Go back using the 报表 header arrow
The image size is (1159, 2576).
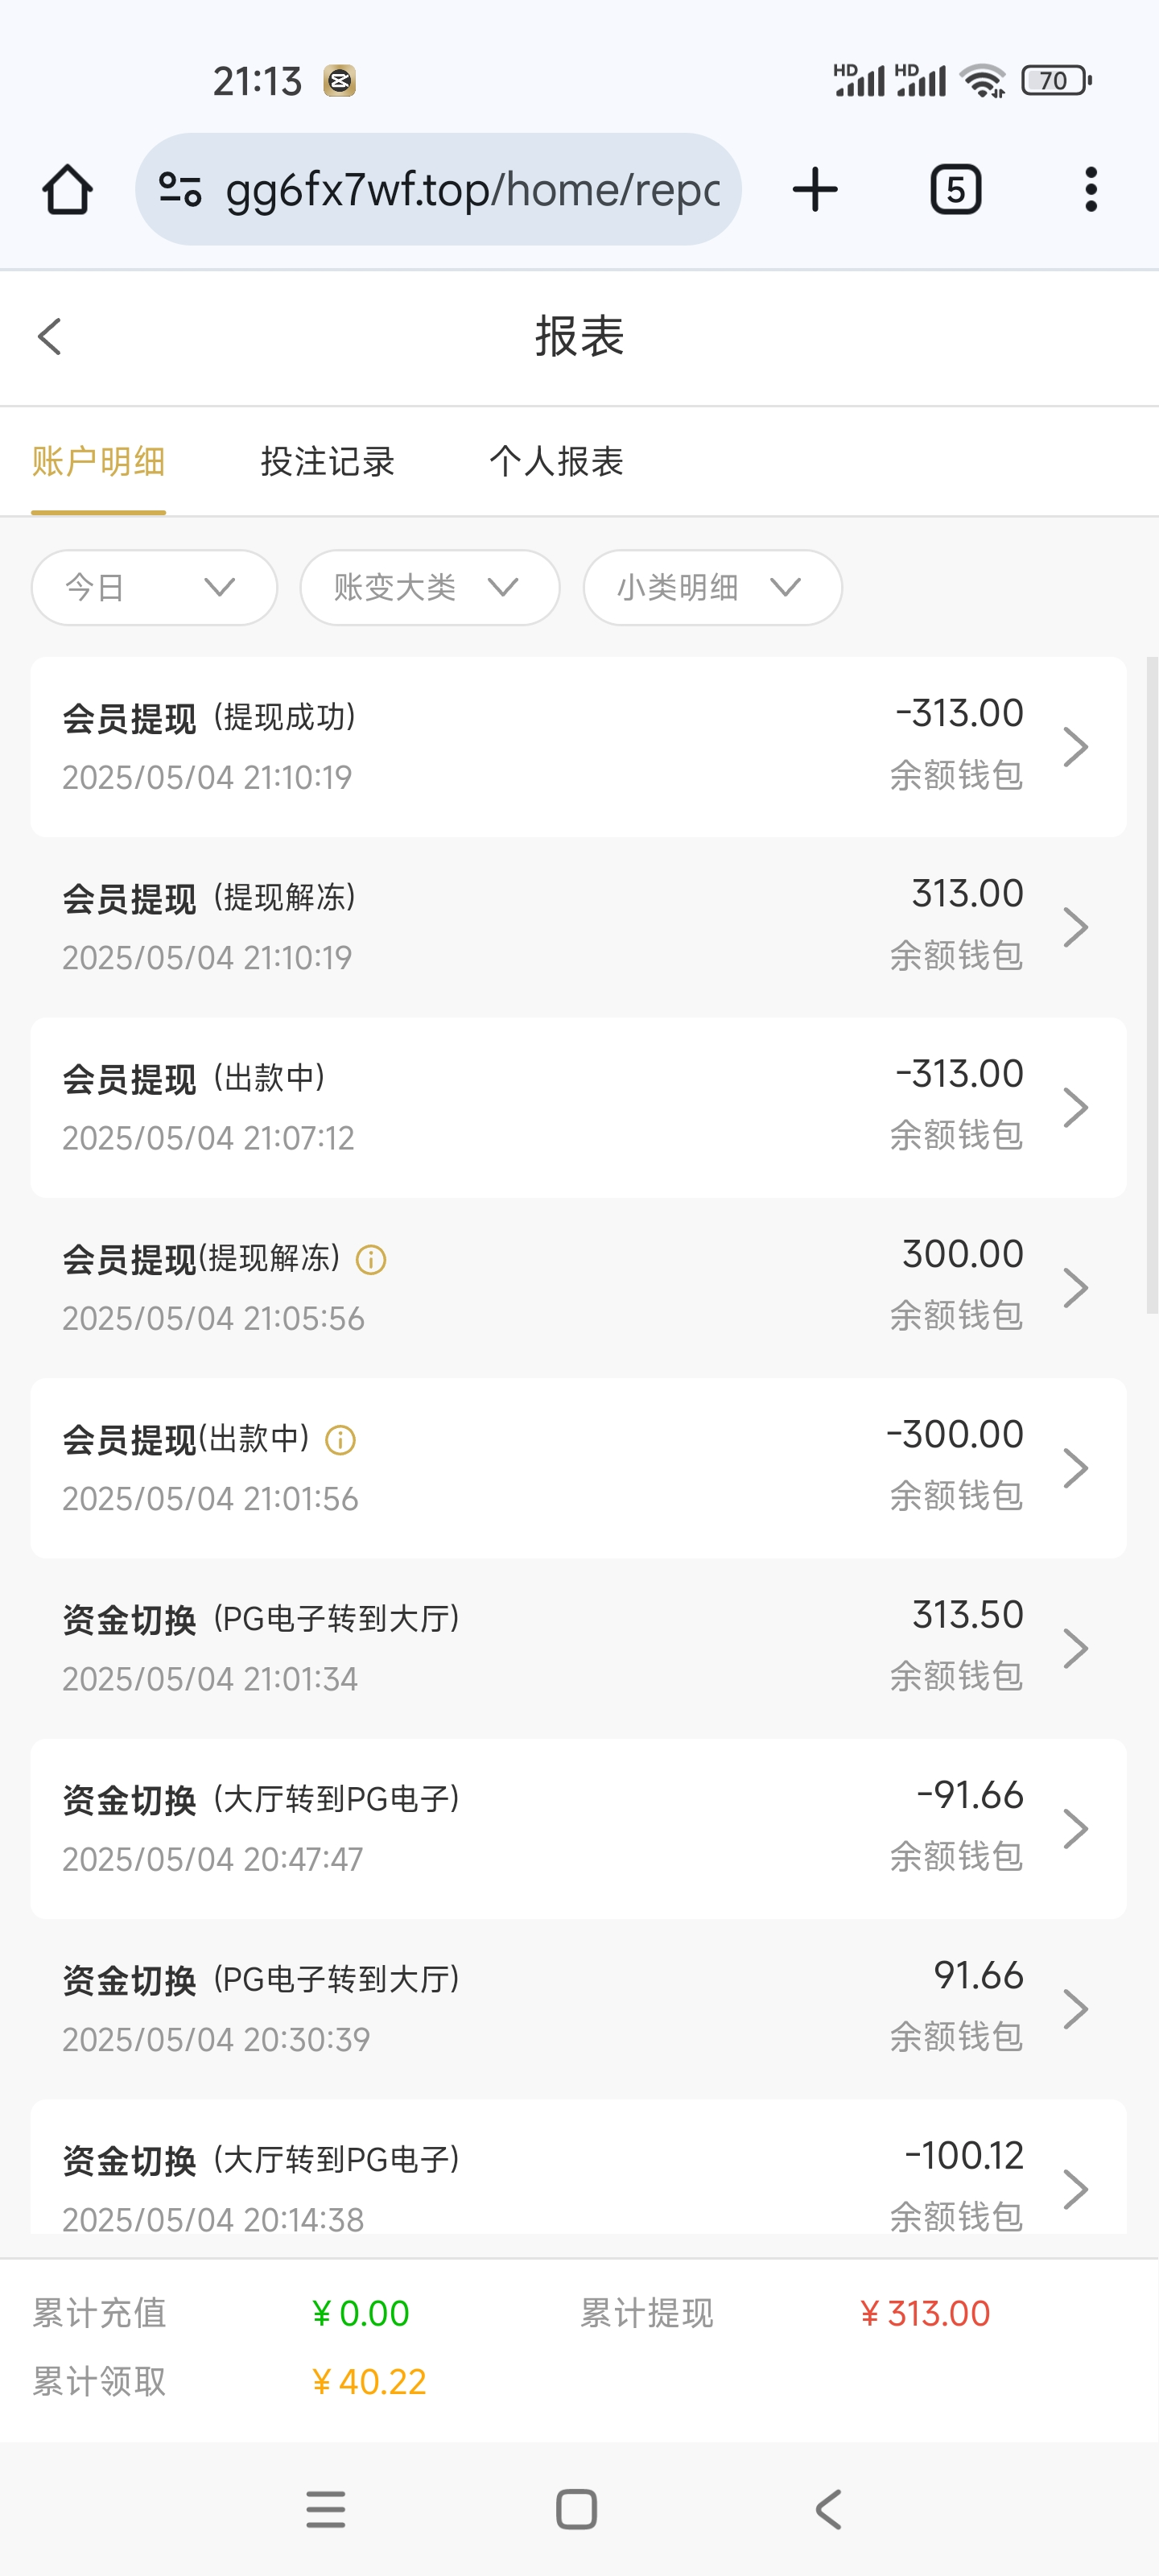50,337
